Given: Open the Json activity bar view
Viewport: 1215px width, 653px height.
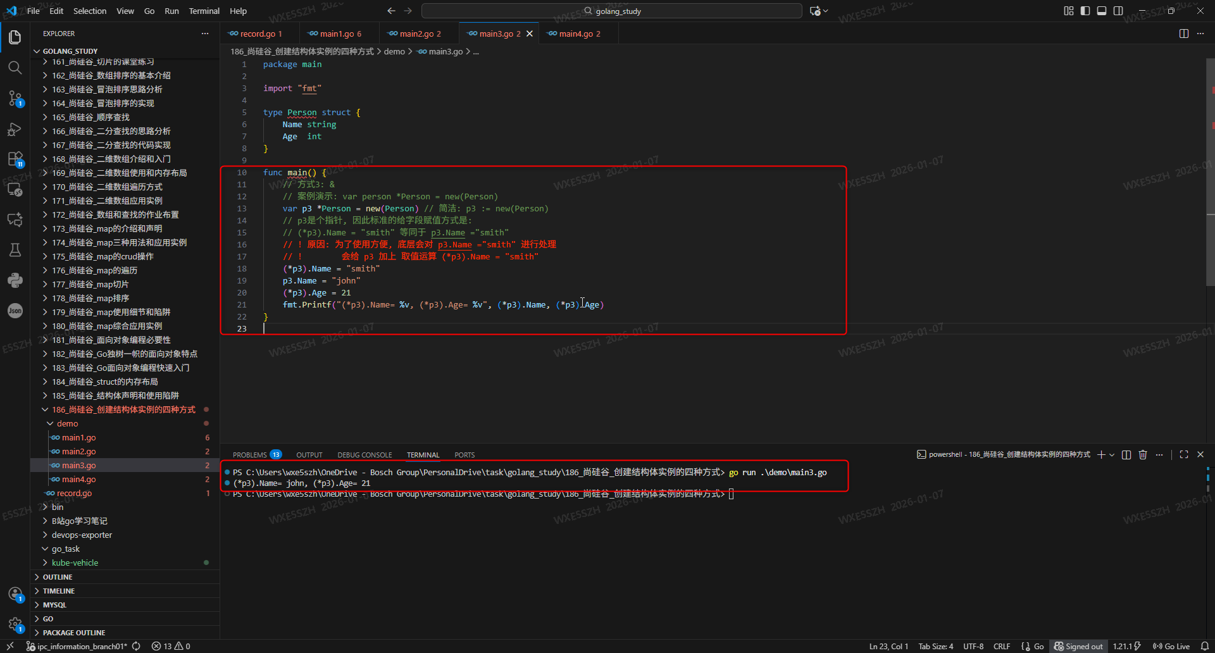Looking at the screenshot, I should point(15,311).
